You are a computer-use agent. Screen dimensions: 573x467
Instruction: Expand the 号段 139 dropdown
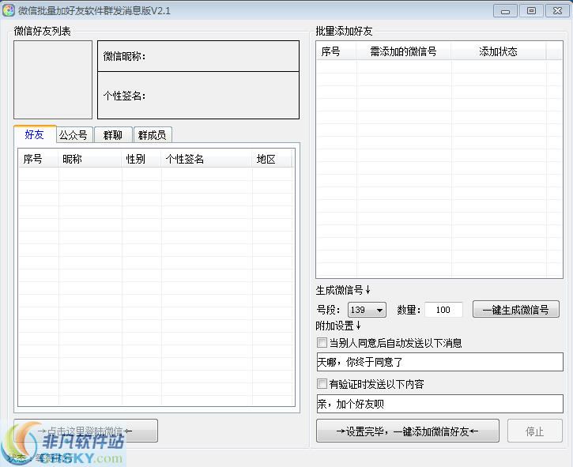point(367,310)
